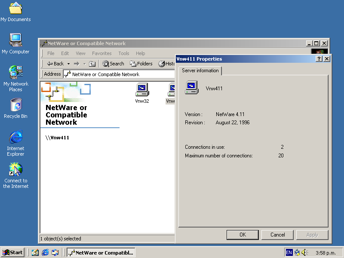The height and width of the screenshot is (258, 344).
Task: Open the View menu
Action: (x=80, y=53)
